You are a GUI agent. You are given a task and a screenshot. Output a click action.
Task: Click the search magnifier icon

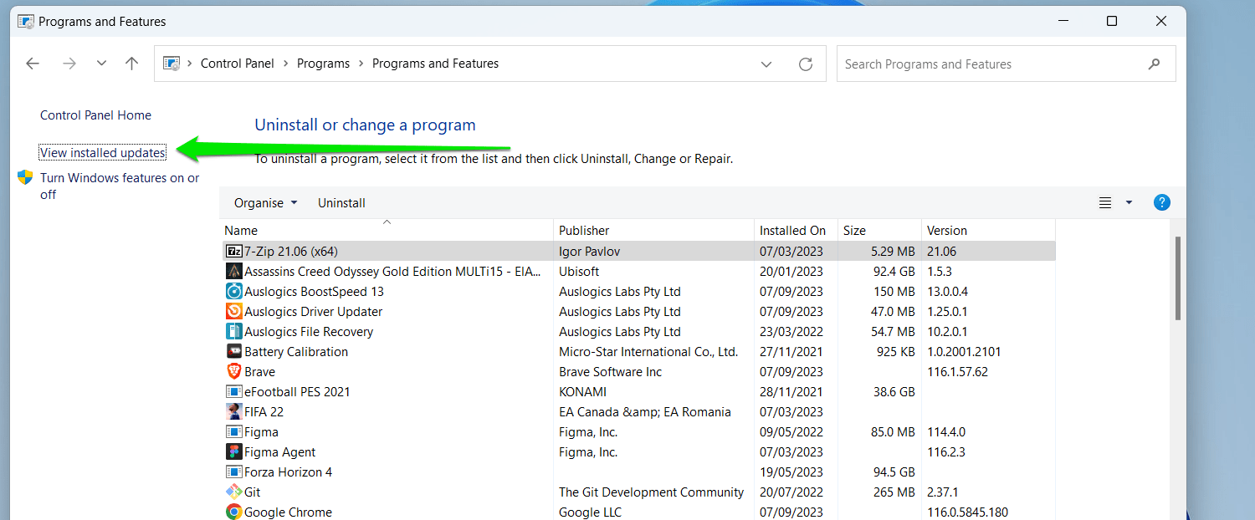[1155, 64]
